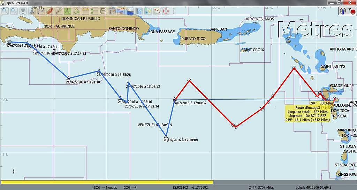Viewport: 357px width, 190px height.
Task: Drop Man Overboard lifebuoy marker icon
Action: click(x=166, y=11)
